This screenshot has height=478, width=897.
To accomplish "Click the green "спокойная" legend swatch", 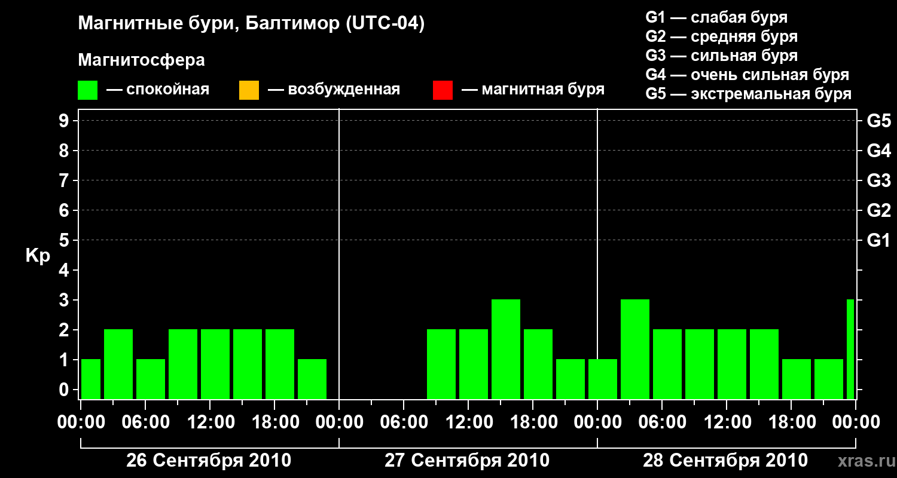I will point(88,90).
